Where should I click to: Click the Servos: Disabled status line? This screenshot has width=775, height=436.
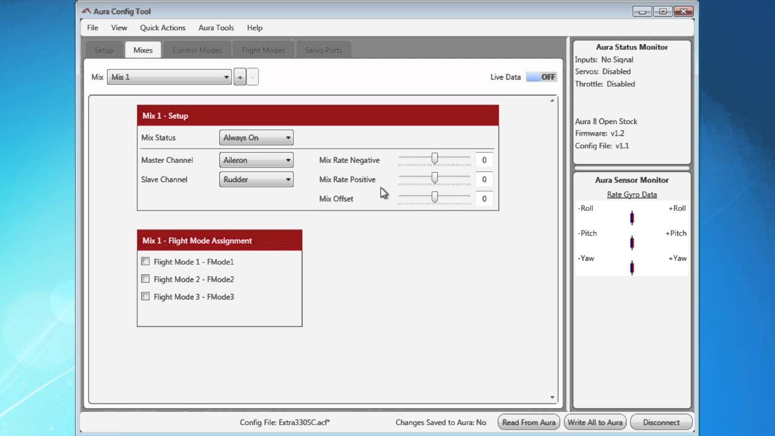[x=603, y=71]
